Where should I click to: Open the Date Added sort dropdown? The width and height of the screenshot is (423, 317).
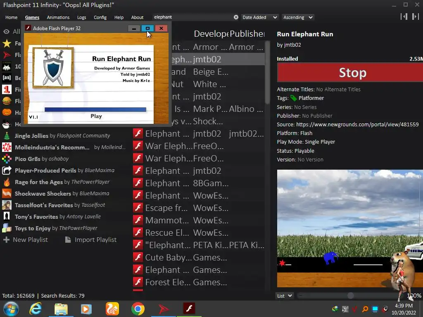point(259,17)
